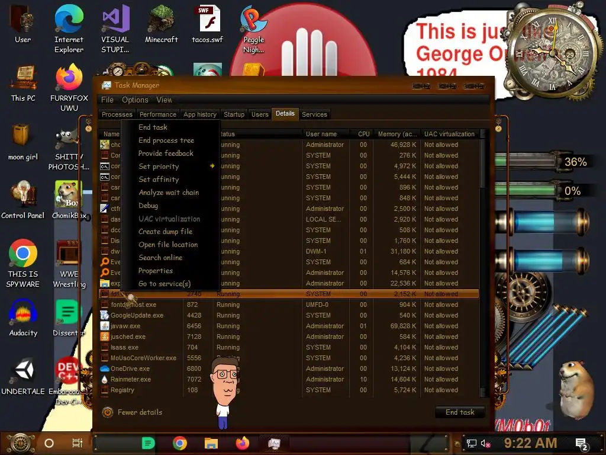Switch to the Services tab
This screenshot has height=455, width=606.
314,114
